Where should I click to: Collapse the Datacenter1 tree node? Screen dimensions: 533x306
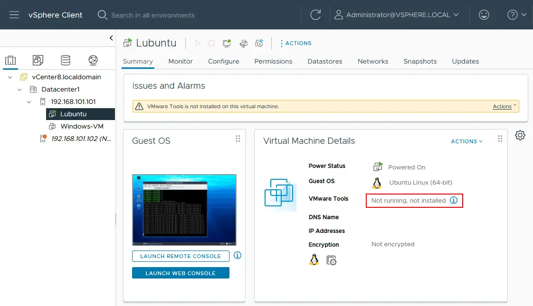point(19,89)
